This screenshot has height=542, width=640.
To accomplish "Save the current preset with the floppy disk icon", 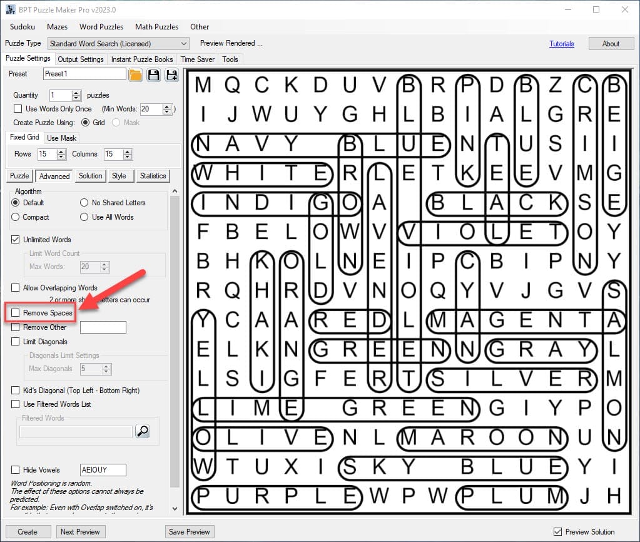I will pos(153,74).
